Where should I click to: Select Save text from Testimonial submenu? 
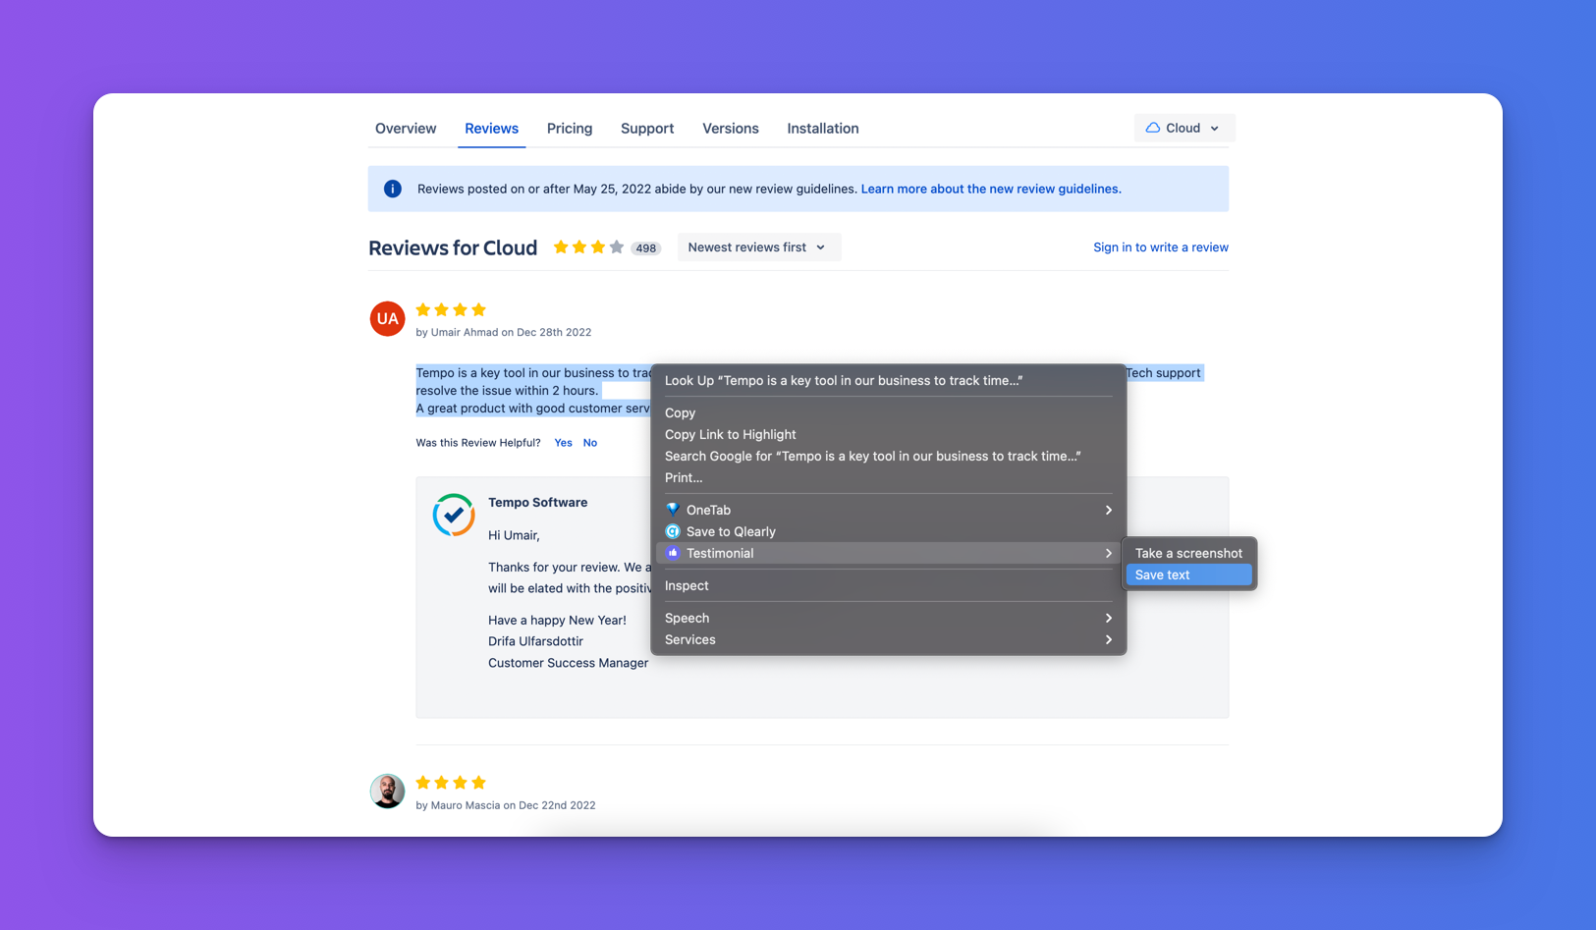click(x=1188, y=574)
